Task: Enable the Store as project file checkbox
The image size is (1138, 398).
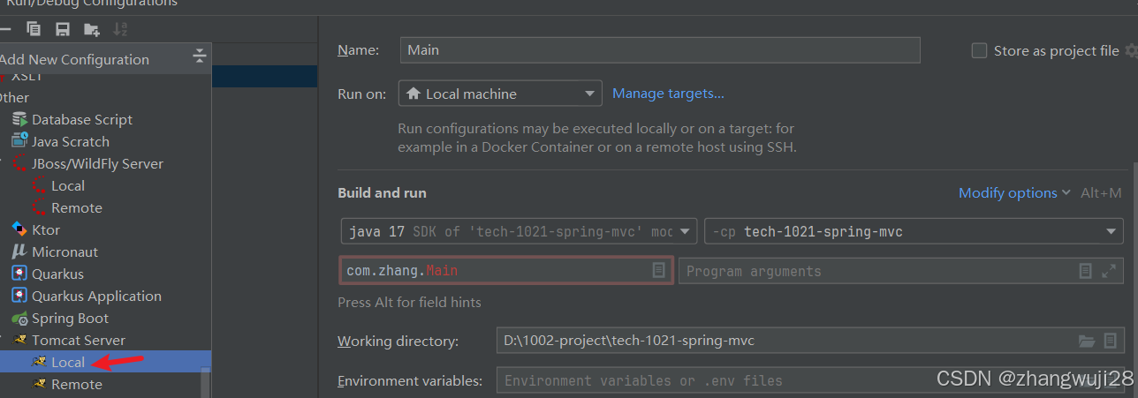Action: click(979, 51)
